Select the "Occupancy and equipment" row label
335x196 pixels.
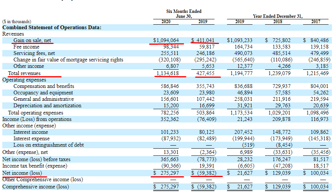[x=43, y=93]
